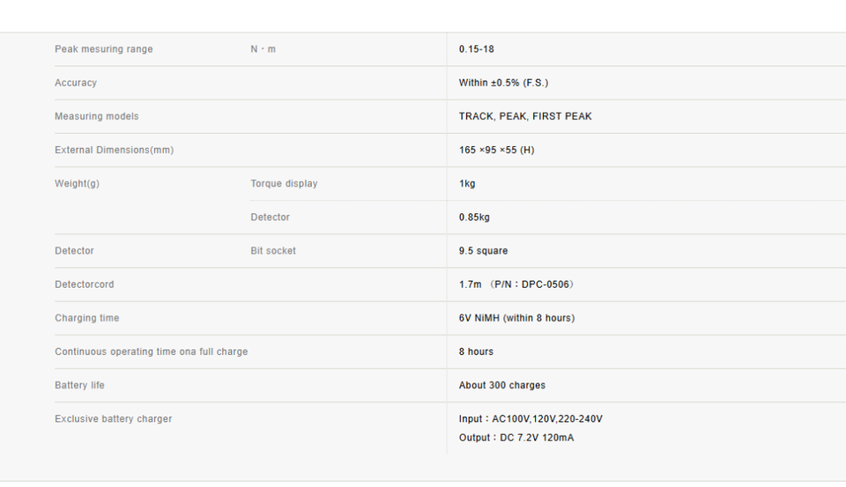This screenshot has height=487, width=846.
Task: Click the Battery life label
Action: pyautogui.click(x=79, y=385)
